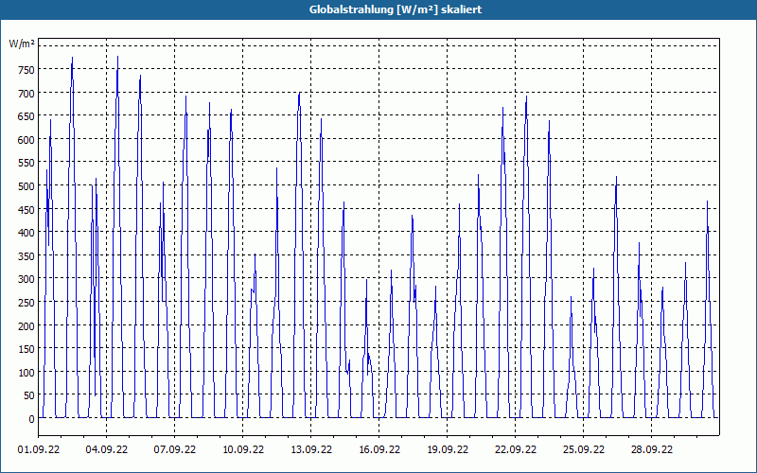Click the 0 y-axis value

coord(32,419)
